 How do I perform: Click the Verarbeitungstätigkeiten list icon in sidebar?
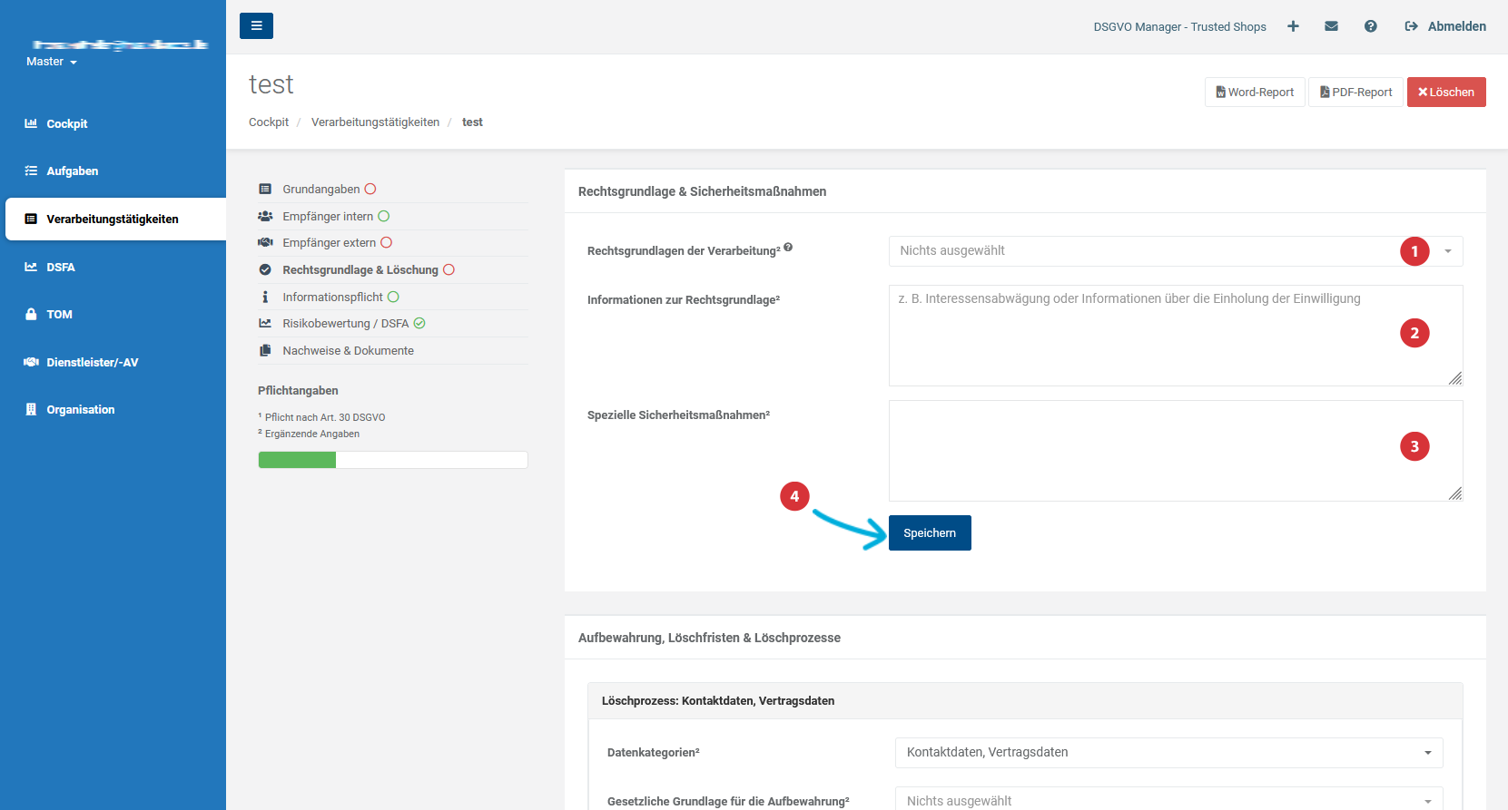[31, 219]
